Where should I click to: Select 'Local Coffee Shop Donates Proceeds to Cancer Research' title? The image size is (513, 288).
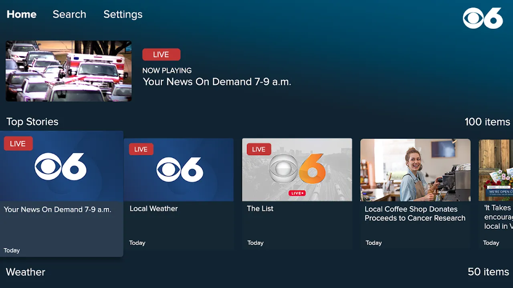click(x=415, y=214)
